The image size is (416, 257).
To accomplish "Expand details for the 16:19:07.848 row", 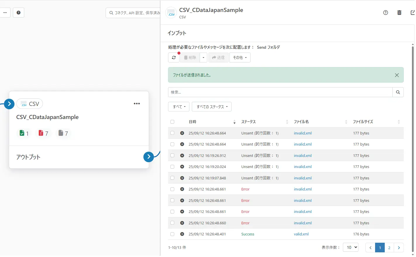I will 182,178.
